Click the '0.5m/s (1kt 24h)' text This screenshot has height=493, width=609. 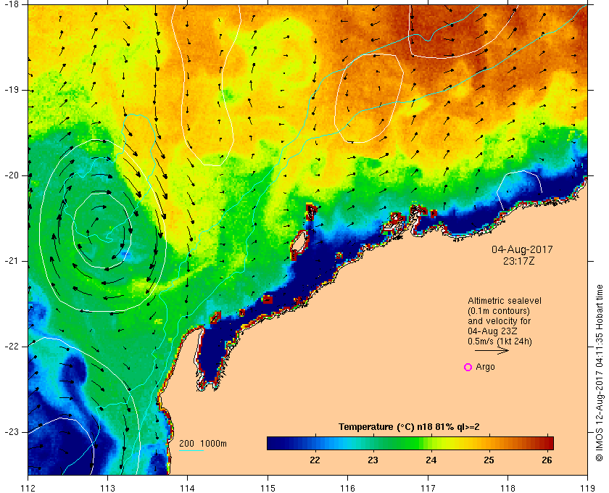point(500,341)
